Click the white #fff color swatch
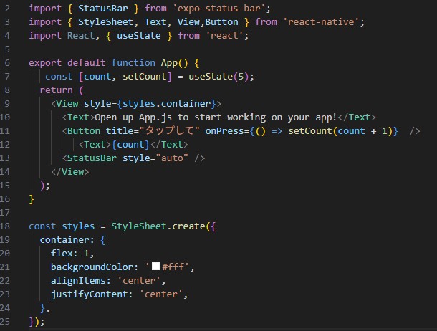The height and width of the screenshot is (331, 437). pos(155,267)
